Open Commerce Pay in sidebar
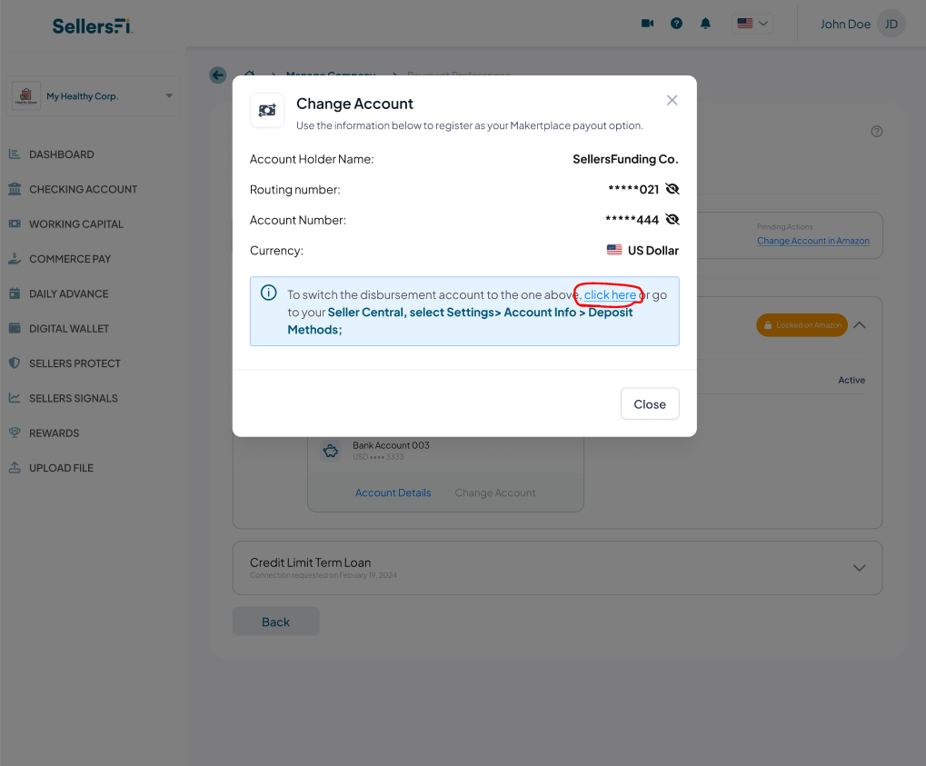The width and height of the screenshot is (926, 766). click(70, 259)
